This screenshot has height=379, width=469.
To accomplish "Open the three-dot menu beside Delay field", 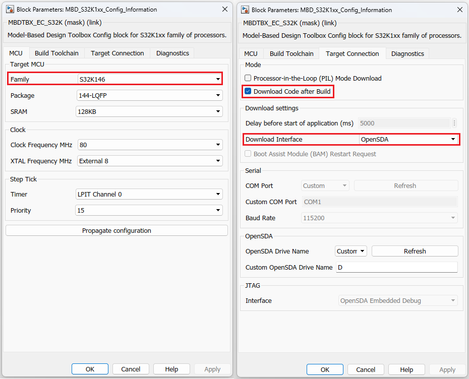I will pos(454,122).
